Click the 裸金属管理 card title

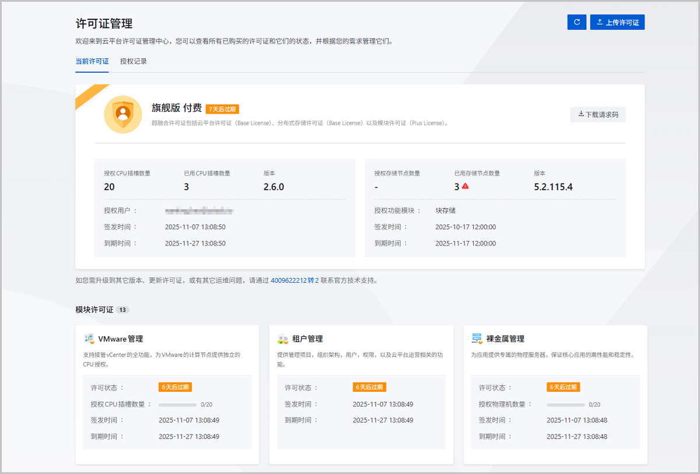[505, 339]
